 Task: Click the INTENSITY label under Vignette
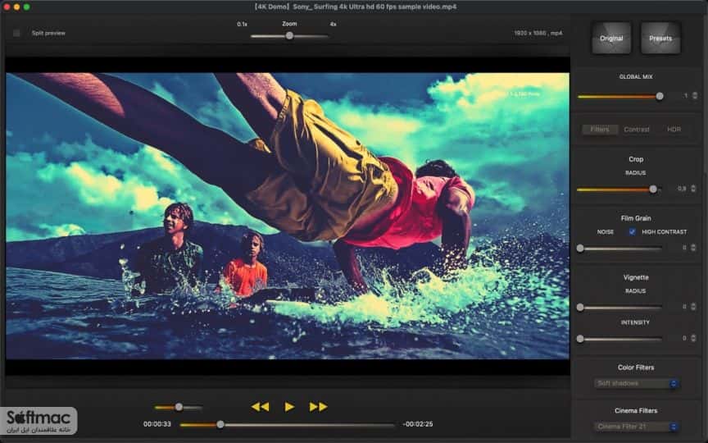coord(635,322)
